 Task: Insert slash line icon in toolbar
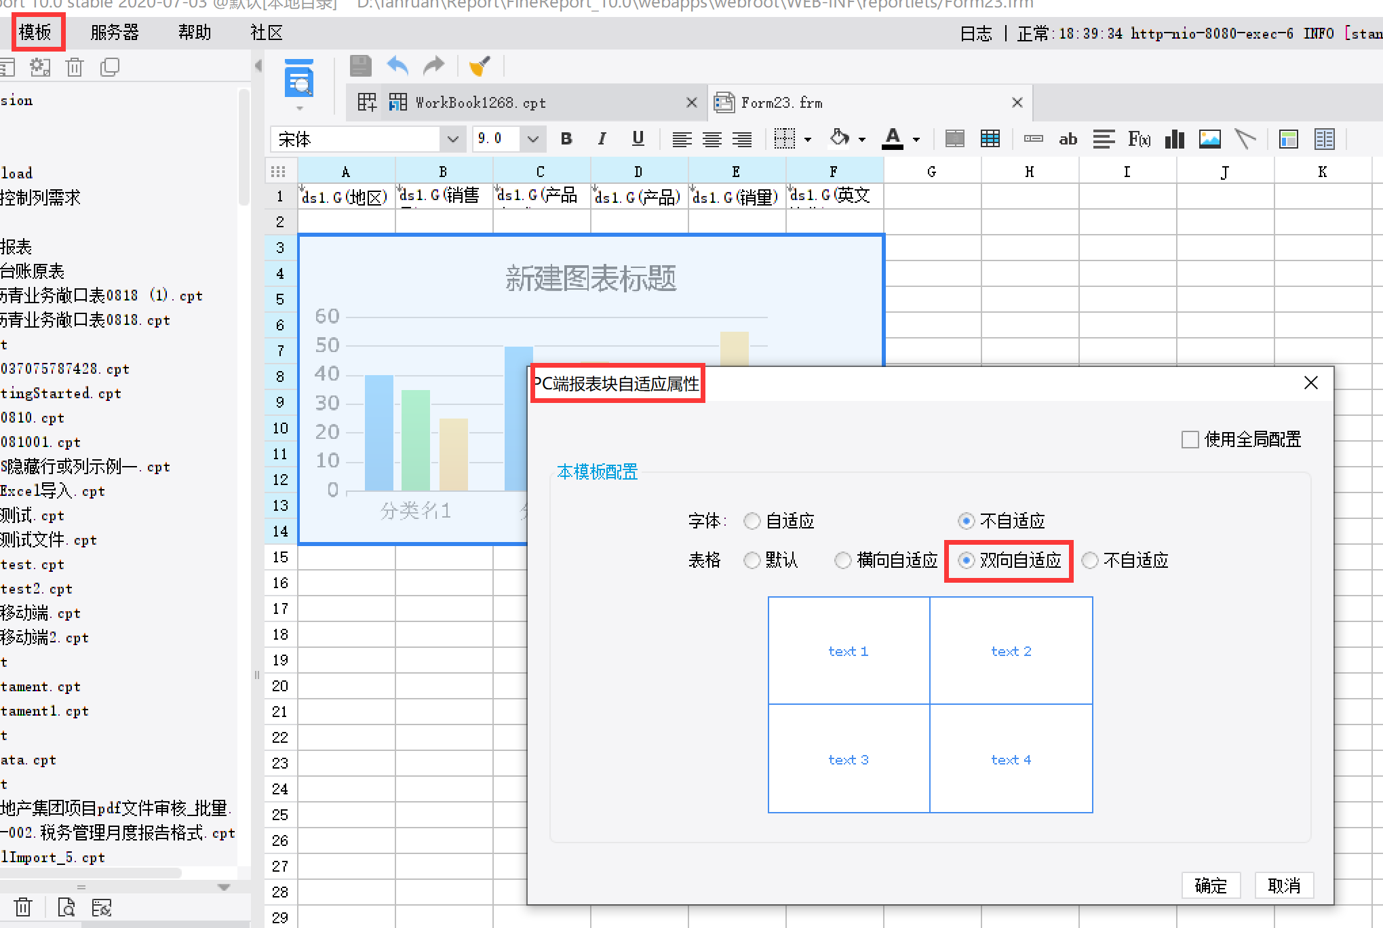pyautogui.click(x=1245, y=139)
